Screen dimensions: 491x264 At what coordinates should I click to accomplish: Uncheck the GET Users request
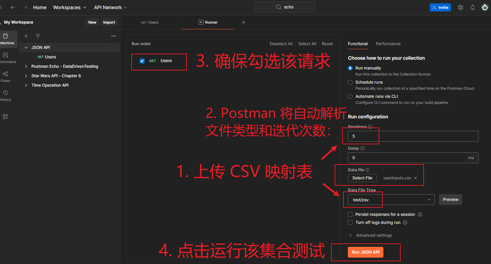click(x=142, y=61)
